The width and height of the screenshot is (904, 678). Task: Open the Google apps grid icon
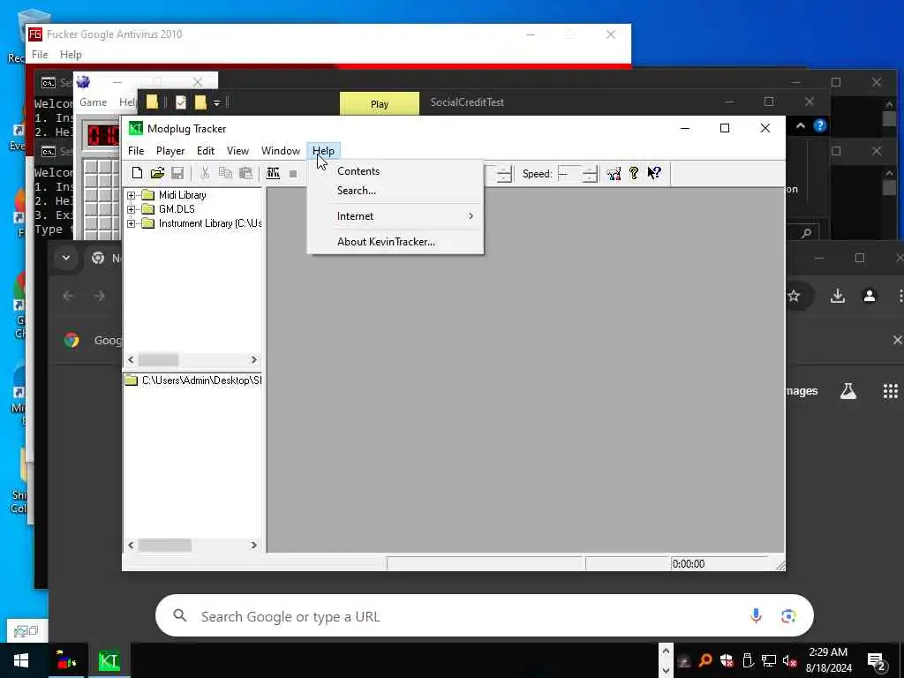click(890, 391)
